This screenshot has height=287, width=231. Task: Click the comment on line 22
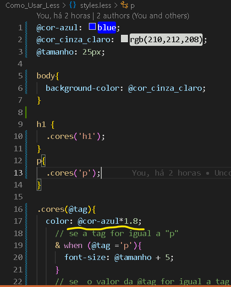click(142, 281)
